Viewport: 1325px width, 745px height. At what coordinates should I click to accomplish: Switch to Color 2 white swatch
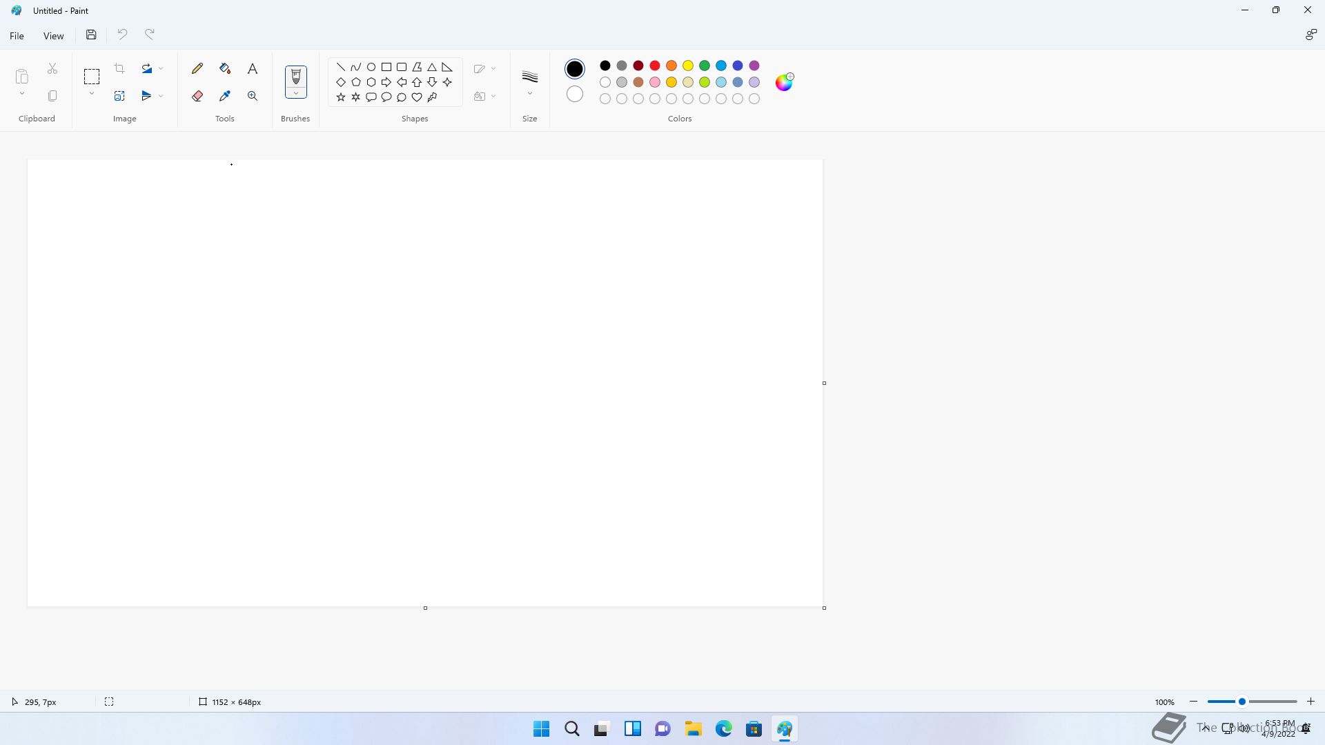point(574,95)
